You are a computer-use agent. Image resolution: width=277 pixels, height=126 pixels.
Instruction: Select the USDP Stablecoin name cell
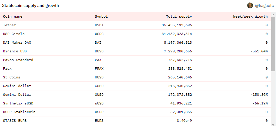pyautogui.click(x=19, y=112)
